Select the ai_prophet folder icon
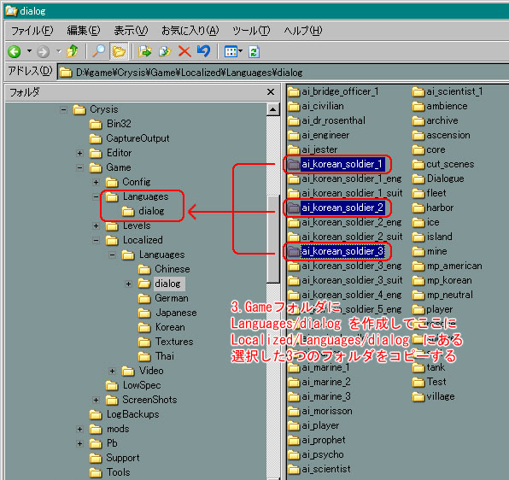This screenshot has width=509, height=480. point(294,441)
